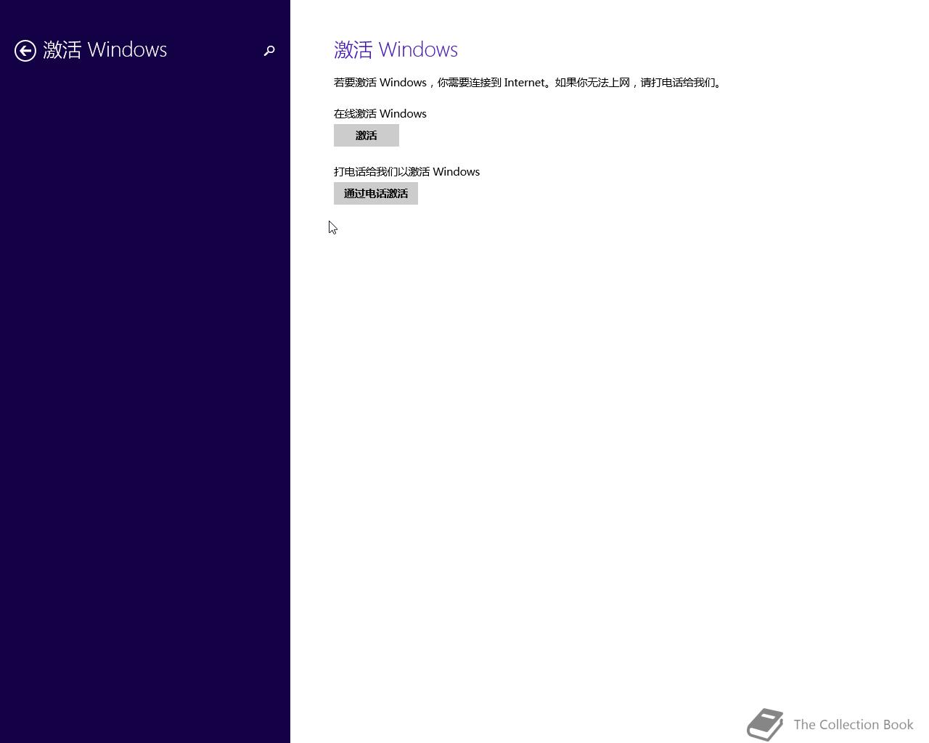Click the 打电话给我们以激活 Windows label

[406, 172]
